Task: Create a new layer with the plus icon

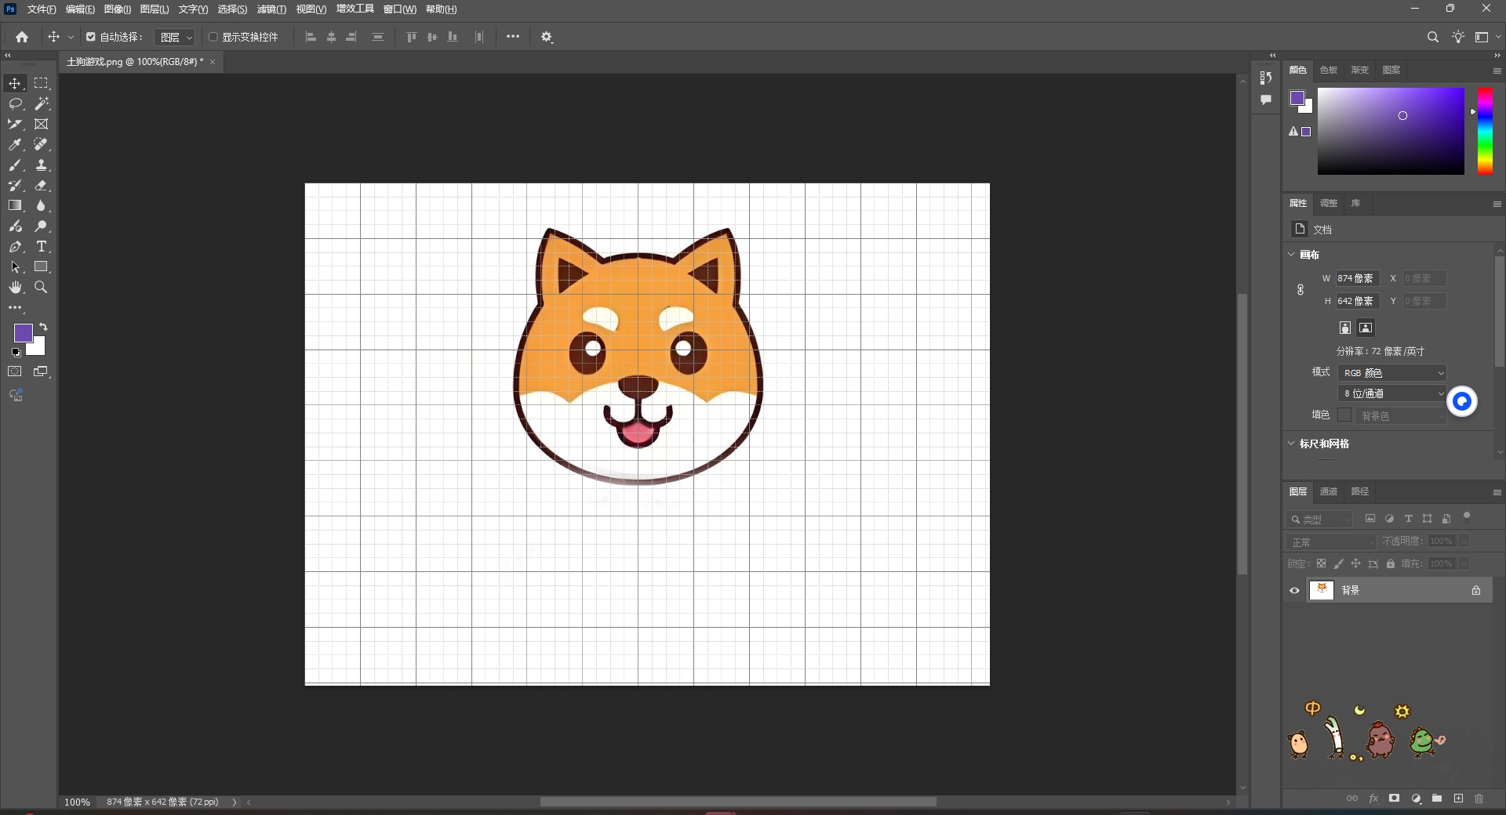Action: 1458,799
